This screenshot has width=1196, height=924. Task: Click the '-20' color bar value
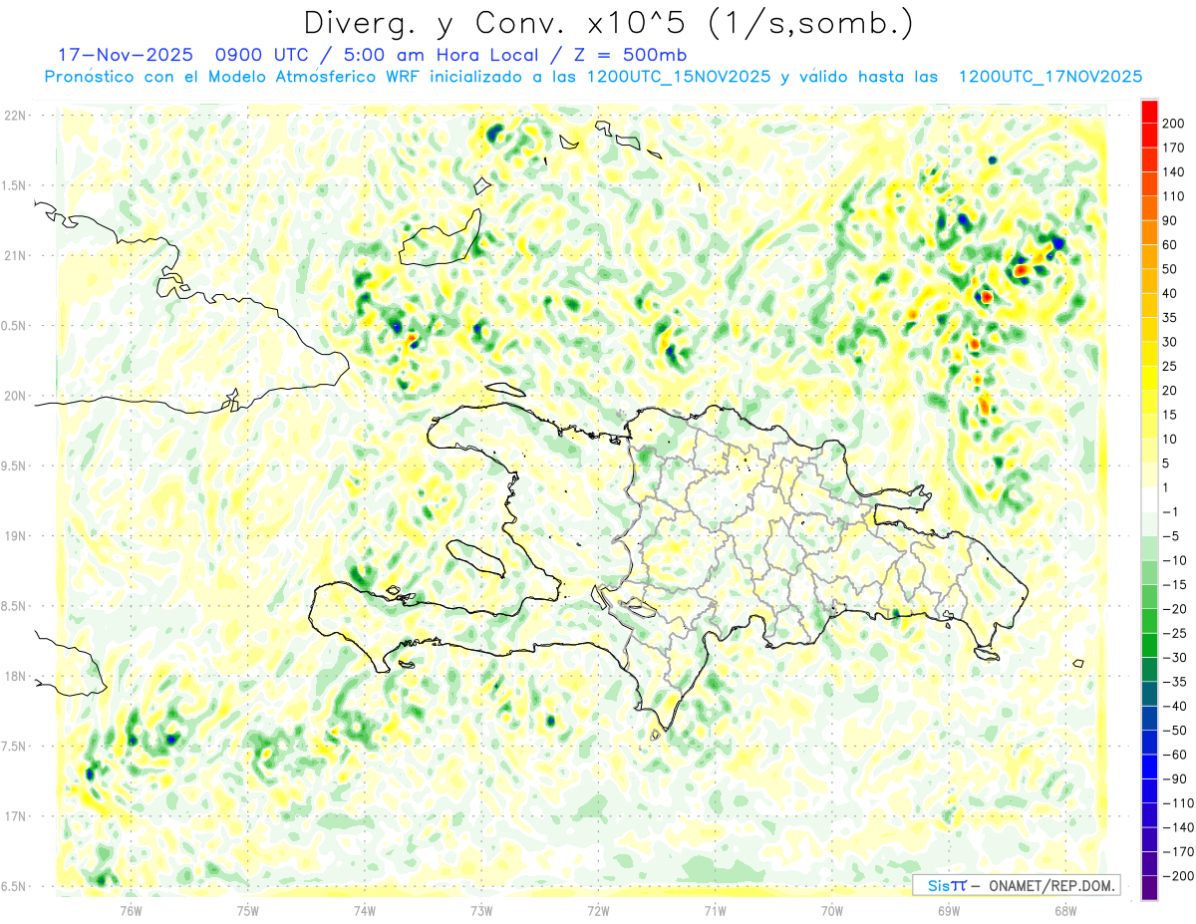click(1174, 608)
